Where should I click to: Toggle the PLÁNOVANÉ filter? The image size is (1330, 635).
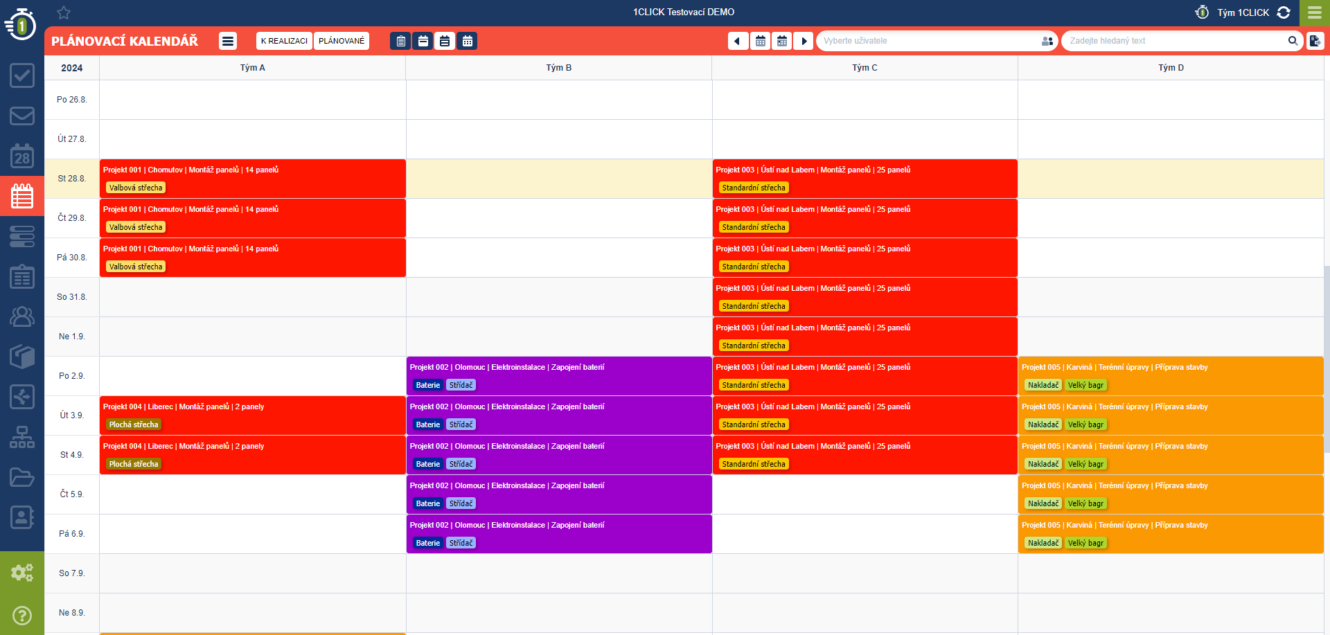pyautogui.click(x=342, y=41)
